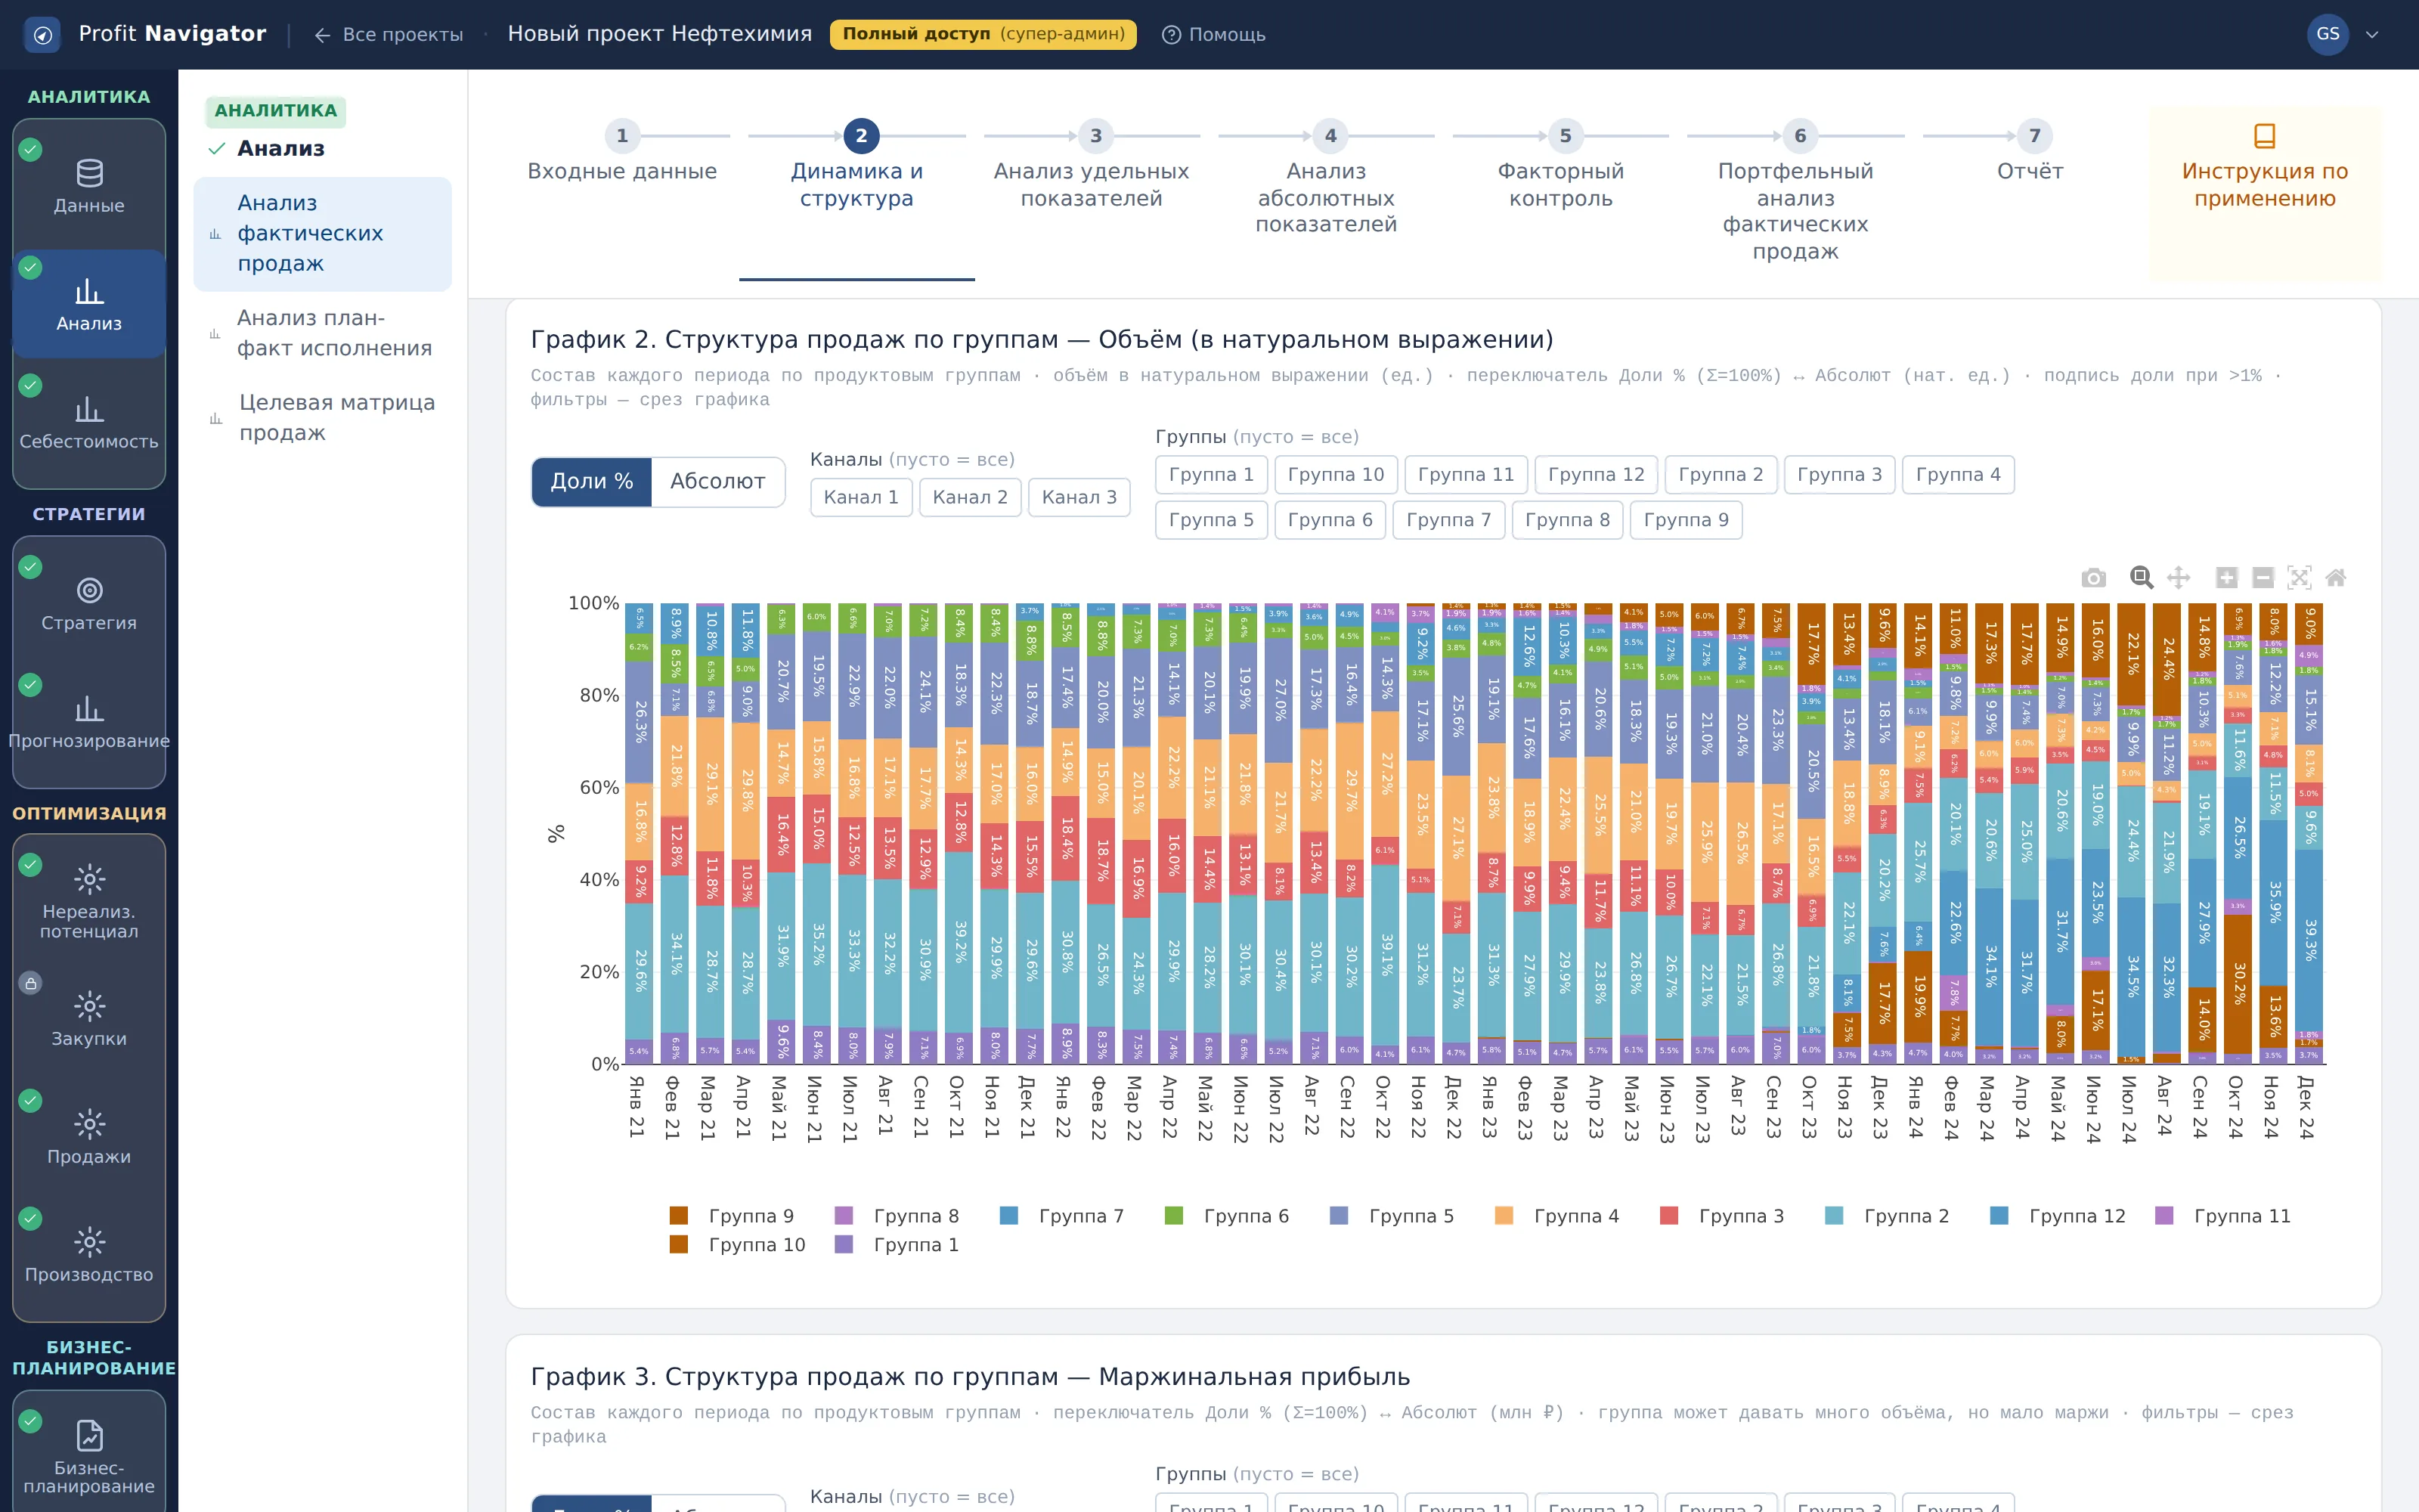2419x1512 pixels.
Task: Toggle the Канал 1 filter chip
Action: 861,497
